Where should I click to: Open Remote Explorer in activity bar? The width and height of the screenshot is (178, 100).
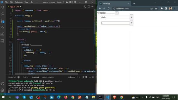tap(2, 41)
